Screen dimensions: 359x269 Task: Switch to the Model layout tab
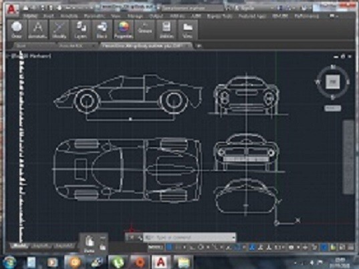19,246
